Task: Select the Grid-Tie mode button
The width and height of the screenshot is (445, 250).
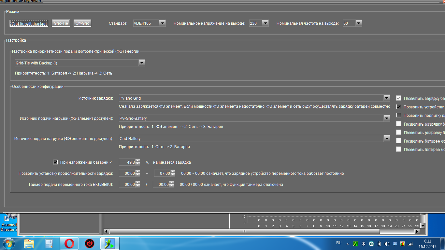Action: click(61, 23)
